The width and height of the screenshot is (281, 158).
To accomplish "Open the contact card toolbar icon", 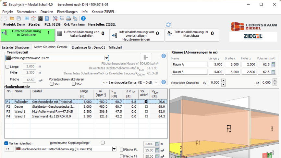I will [27, 18].
